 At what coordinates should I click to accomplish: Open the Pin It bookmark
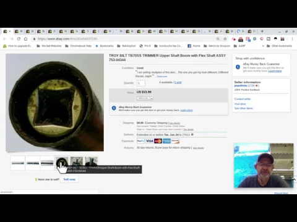coord(145,46)
